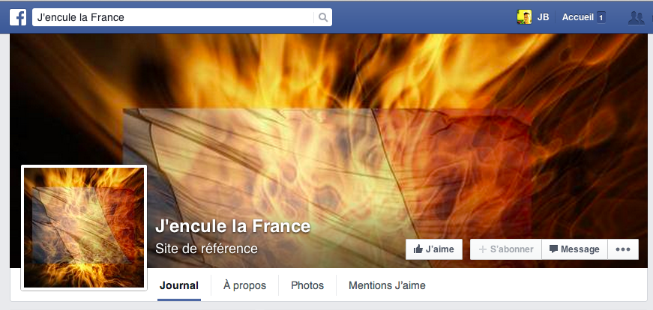
Task: Click the page's burning flag profile picture
Action: click(84, 228)
